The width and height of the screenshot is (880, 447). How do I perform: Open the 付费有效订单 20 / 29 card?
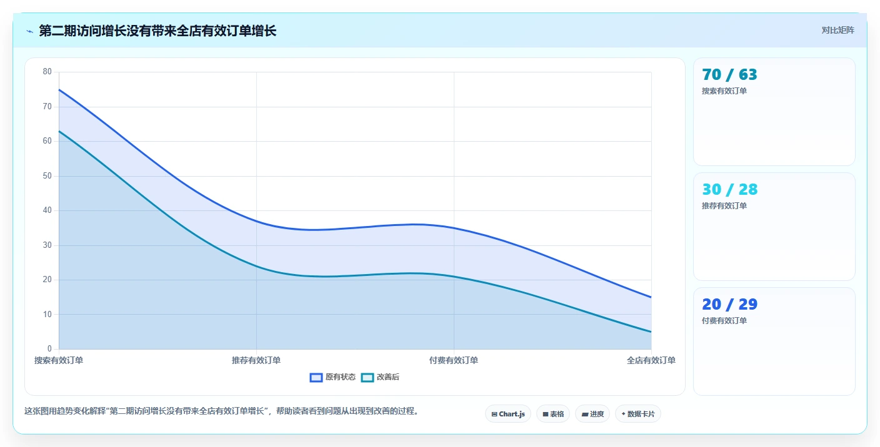[774, 341]
